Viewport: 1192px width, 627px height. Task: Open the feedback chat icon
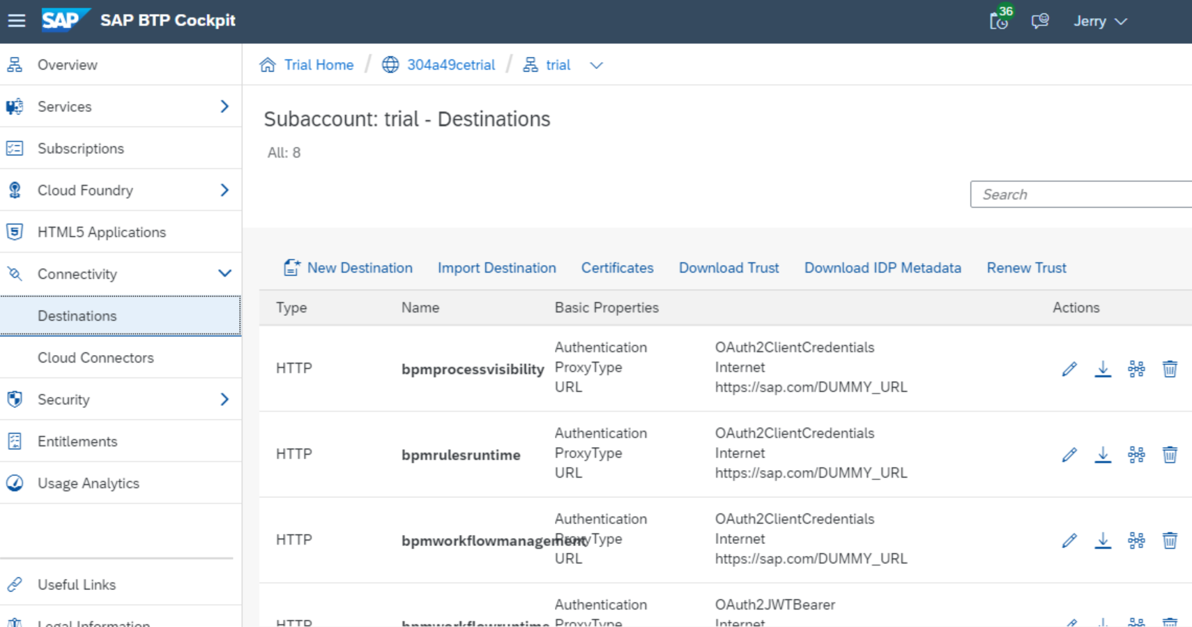[x=1040, y=21]
